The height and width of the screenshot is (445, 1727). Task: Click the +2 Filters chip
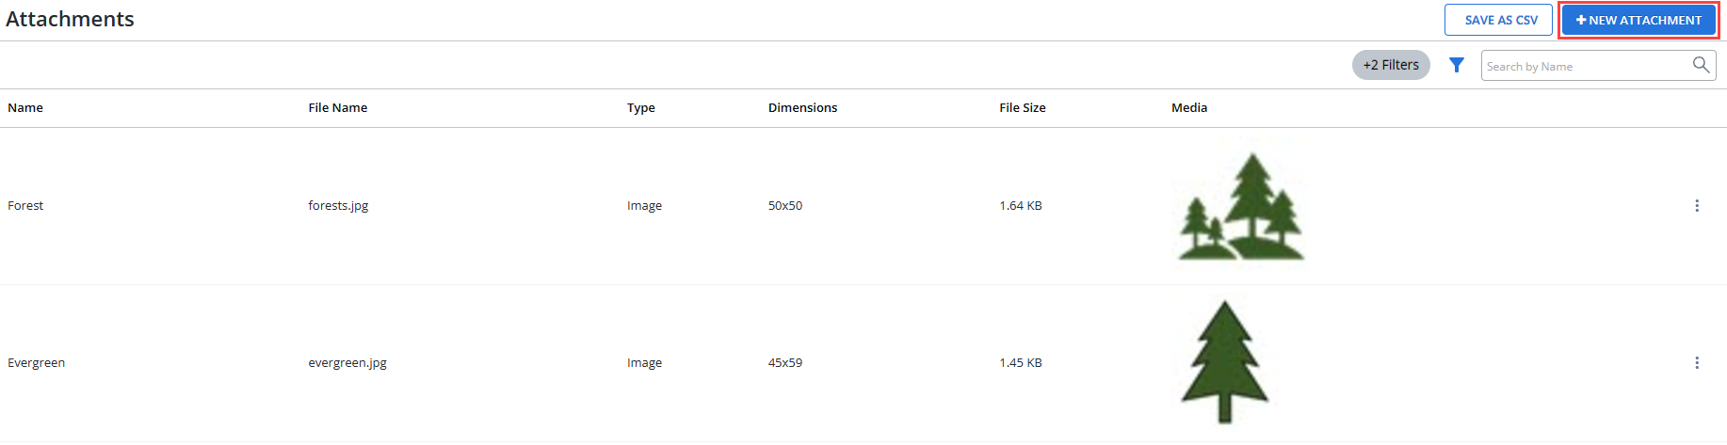pos(1391,65)
